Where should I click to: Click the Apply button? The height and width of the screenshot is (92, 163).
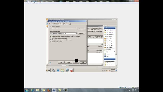(76, 62)
